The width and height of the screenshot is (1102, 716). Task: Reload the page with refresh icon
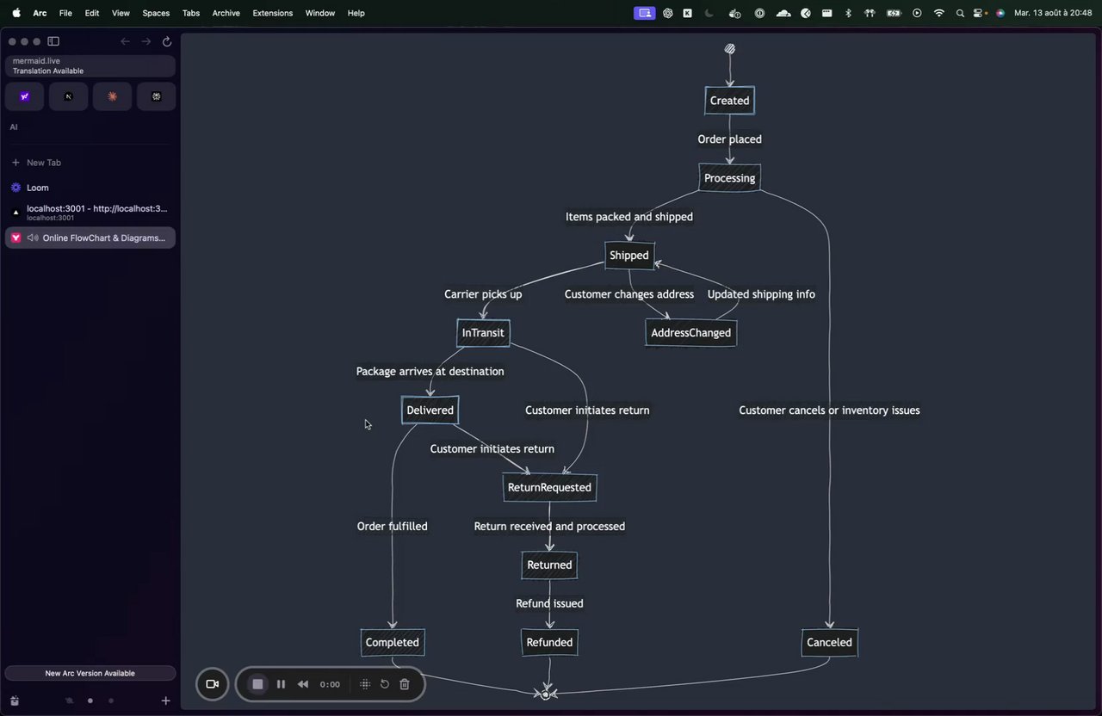click(x=167, y=41)
